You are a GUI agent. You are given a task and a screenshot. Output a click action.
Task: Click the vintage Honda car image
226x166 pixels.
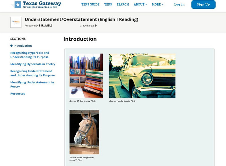coord(142,76)
